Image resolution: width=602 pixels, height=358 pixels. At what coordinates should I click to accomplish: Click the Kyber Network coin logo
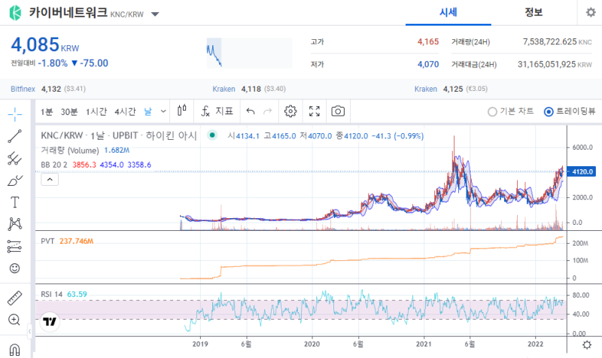coord(15,13)
